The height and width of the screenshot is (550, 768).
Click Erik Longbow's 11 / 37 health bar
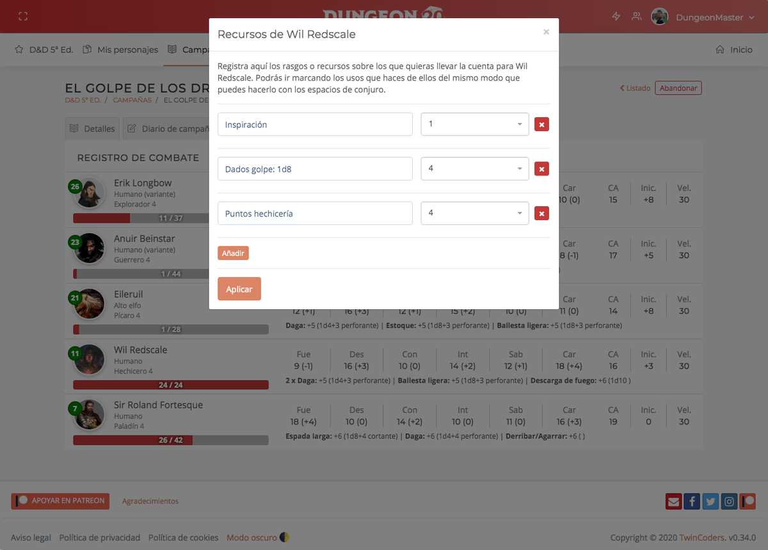pyautogui.click(x=171, y=218)
